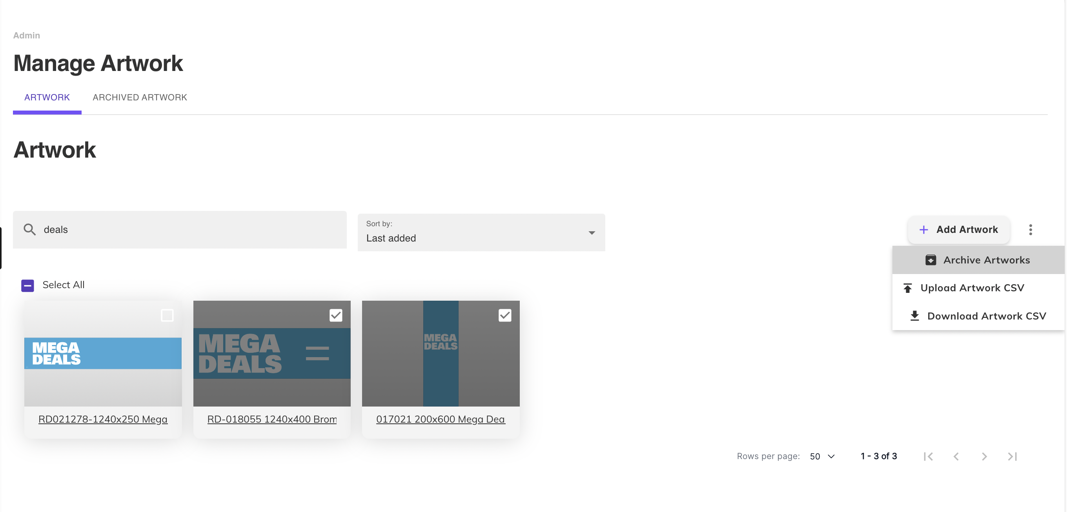
Task: Open the Sort by Last added dropdown
Action: [x=481, y=232]
